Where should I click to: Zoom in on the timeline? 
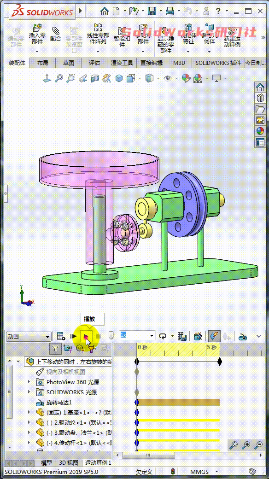pos(246,445)
